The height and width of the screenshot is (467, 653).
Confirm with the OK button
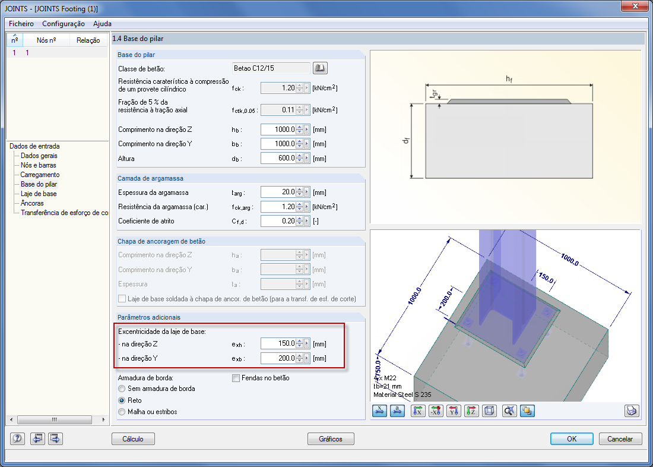click(572, 439)
